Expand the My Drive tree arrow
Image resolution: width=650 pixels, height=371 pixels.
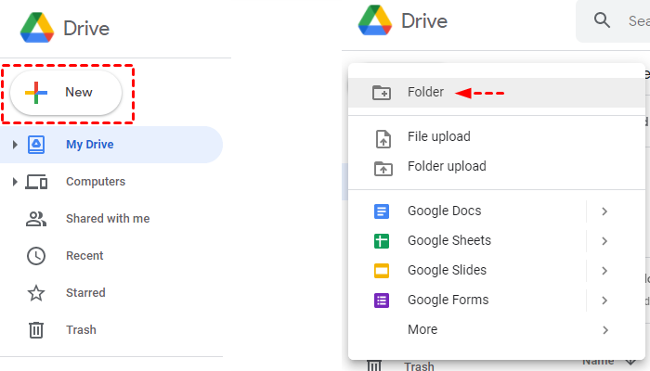tap(15, 145)
